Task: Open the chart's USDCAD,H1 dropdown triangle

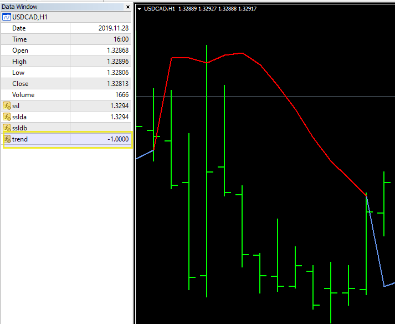Action: pos(139,9)
